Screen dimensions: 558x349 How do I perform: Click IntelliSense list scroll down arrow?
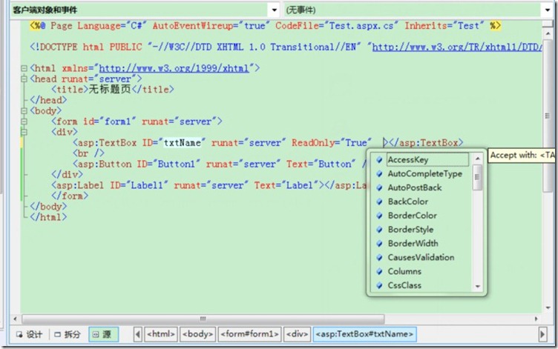pos(478,287)
